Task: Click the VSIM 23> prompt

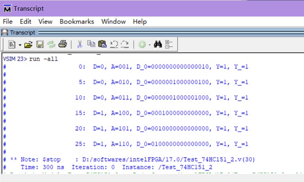Action: pyautogui.click(x=15, y=59)
